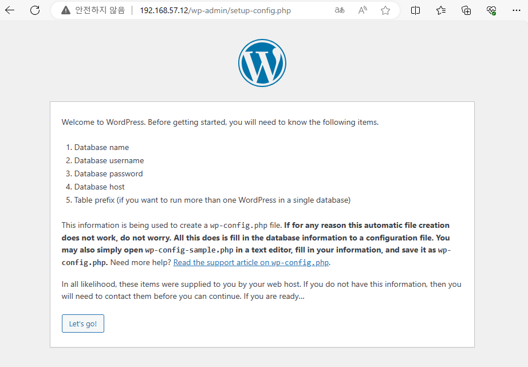The width and height of the screenshot is (528, 367).
Task: Click the 'Database host' list item
Action: (x=99, y=187)
